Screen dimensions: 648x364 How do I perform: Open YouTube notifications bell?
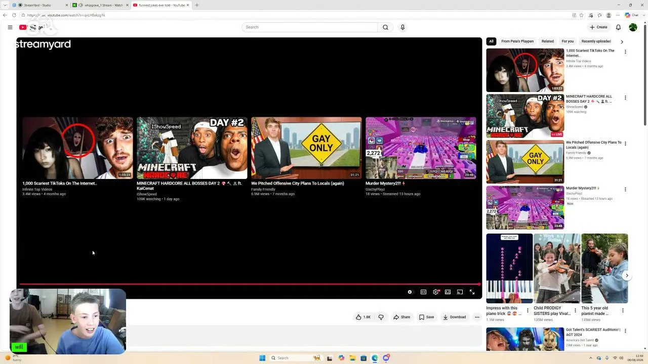point(618,27)
